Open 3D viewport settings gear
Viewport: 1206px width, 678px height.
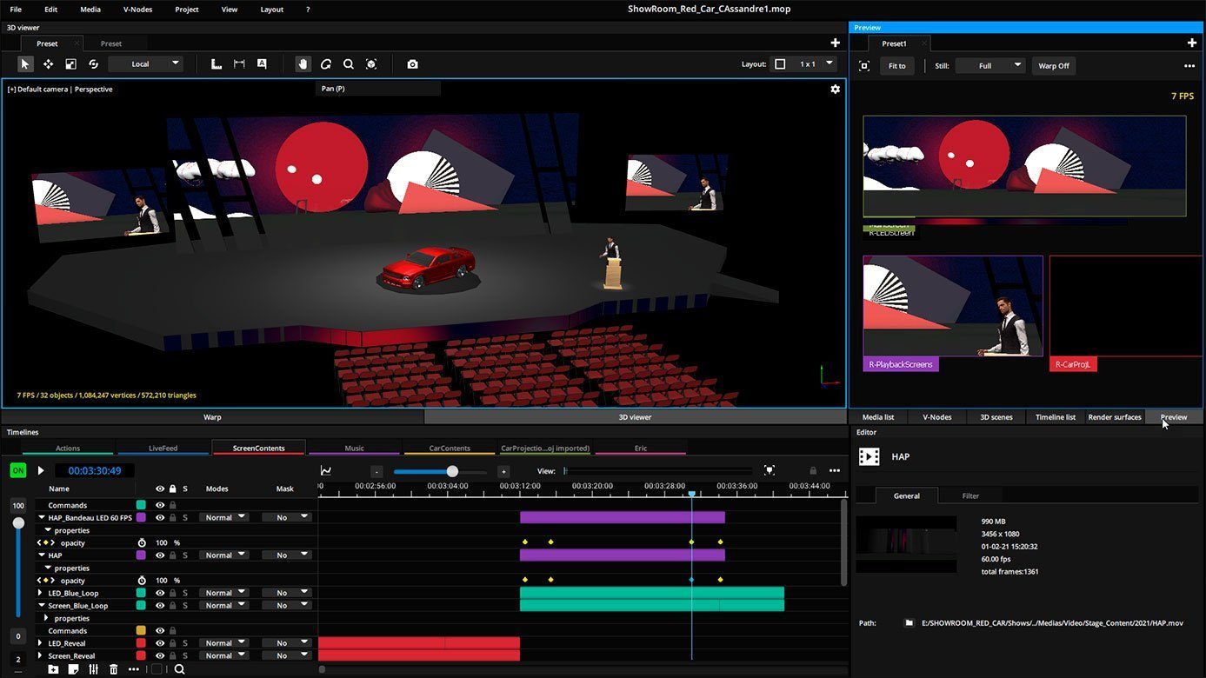pos(836,89)
